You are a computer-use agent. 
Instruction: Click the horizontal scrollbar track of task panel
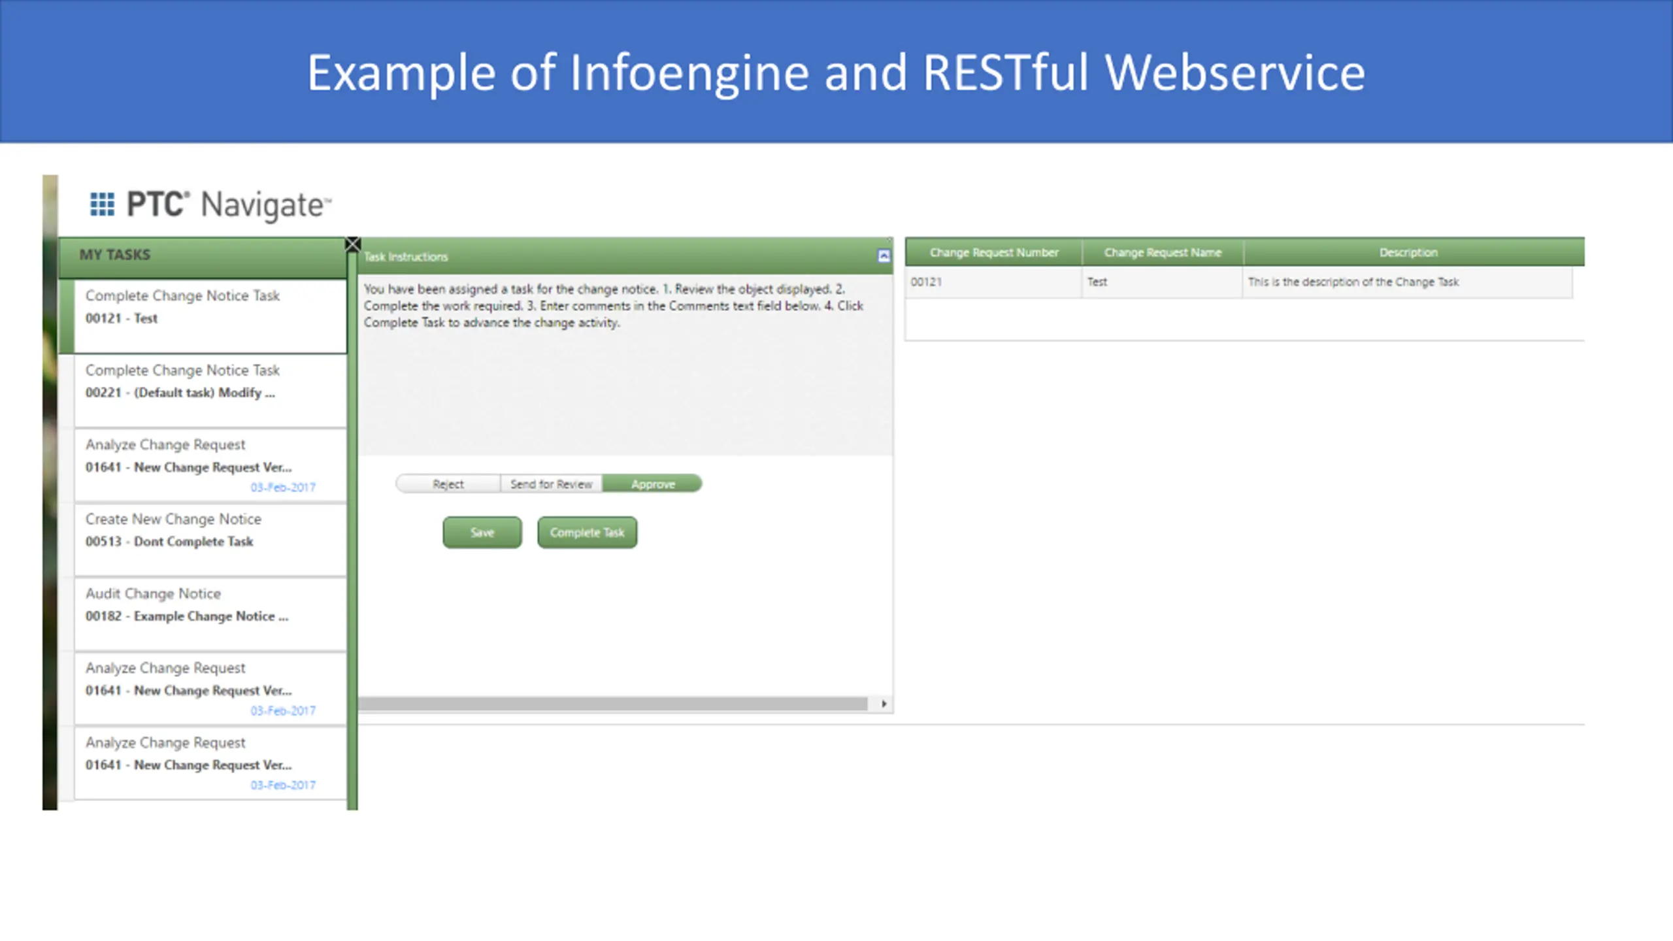613,704
